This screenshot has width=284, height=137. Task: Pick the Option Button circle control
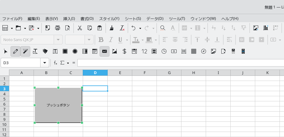click(x=75, y=51)
